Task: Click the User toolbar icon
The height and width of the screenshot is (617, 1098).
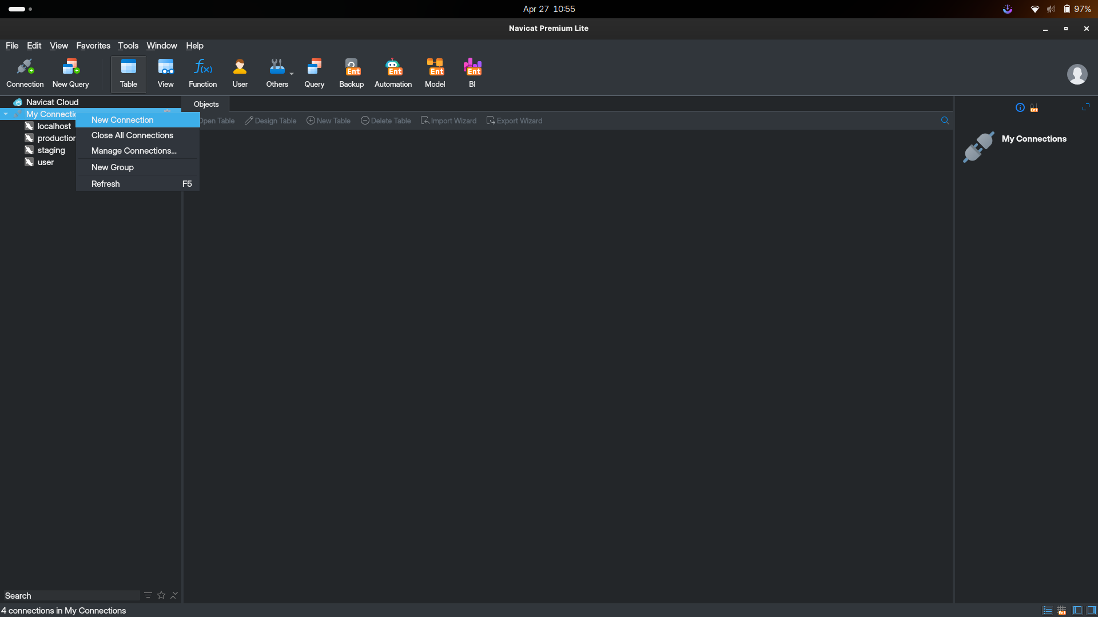Action: click(240, 74)
